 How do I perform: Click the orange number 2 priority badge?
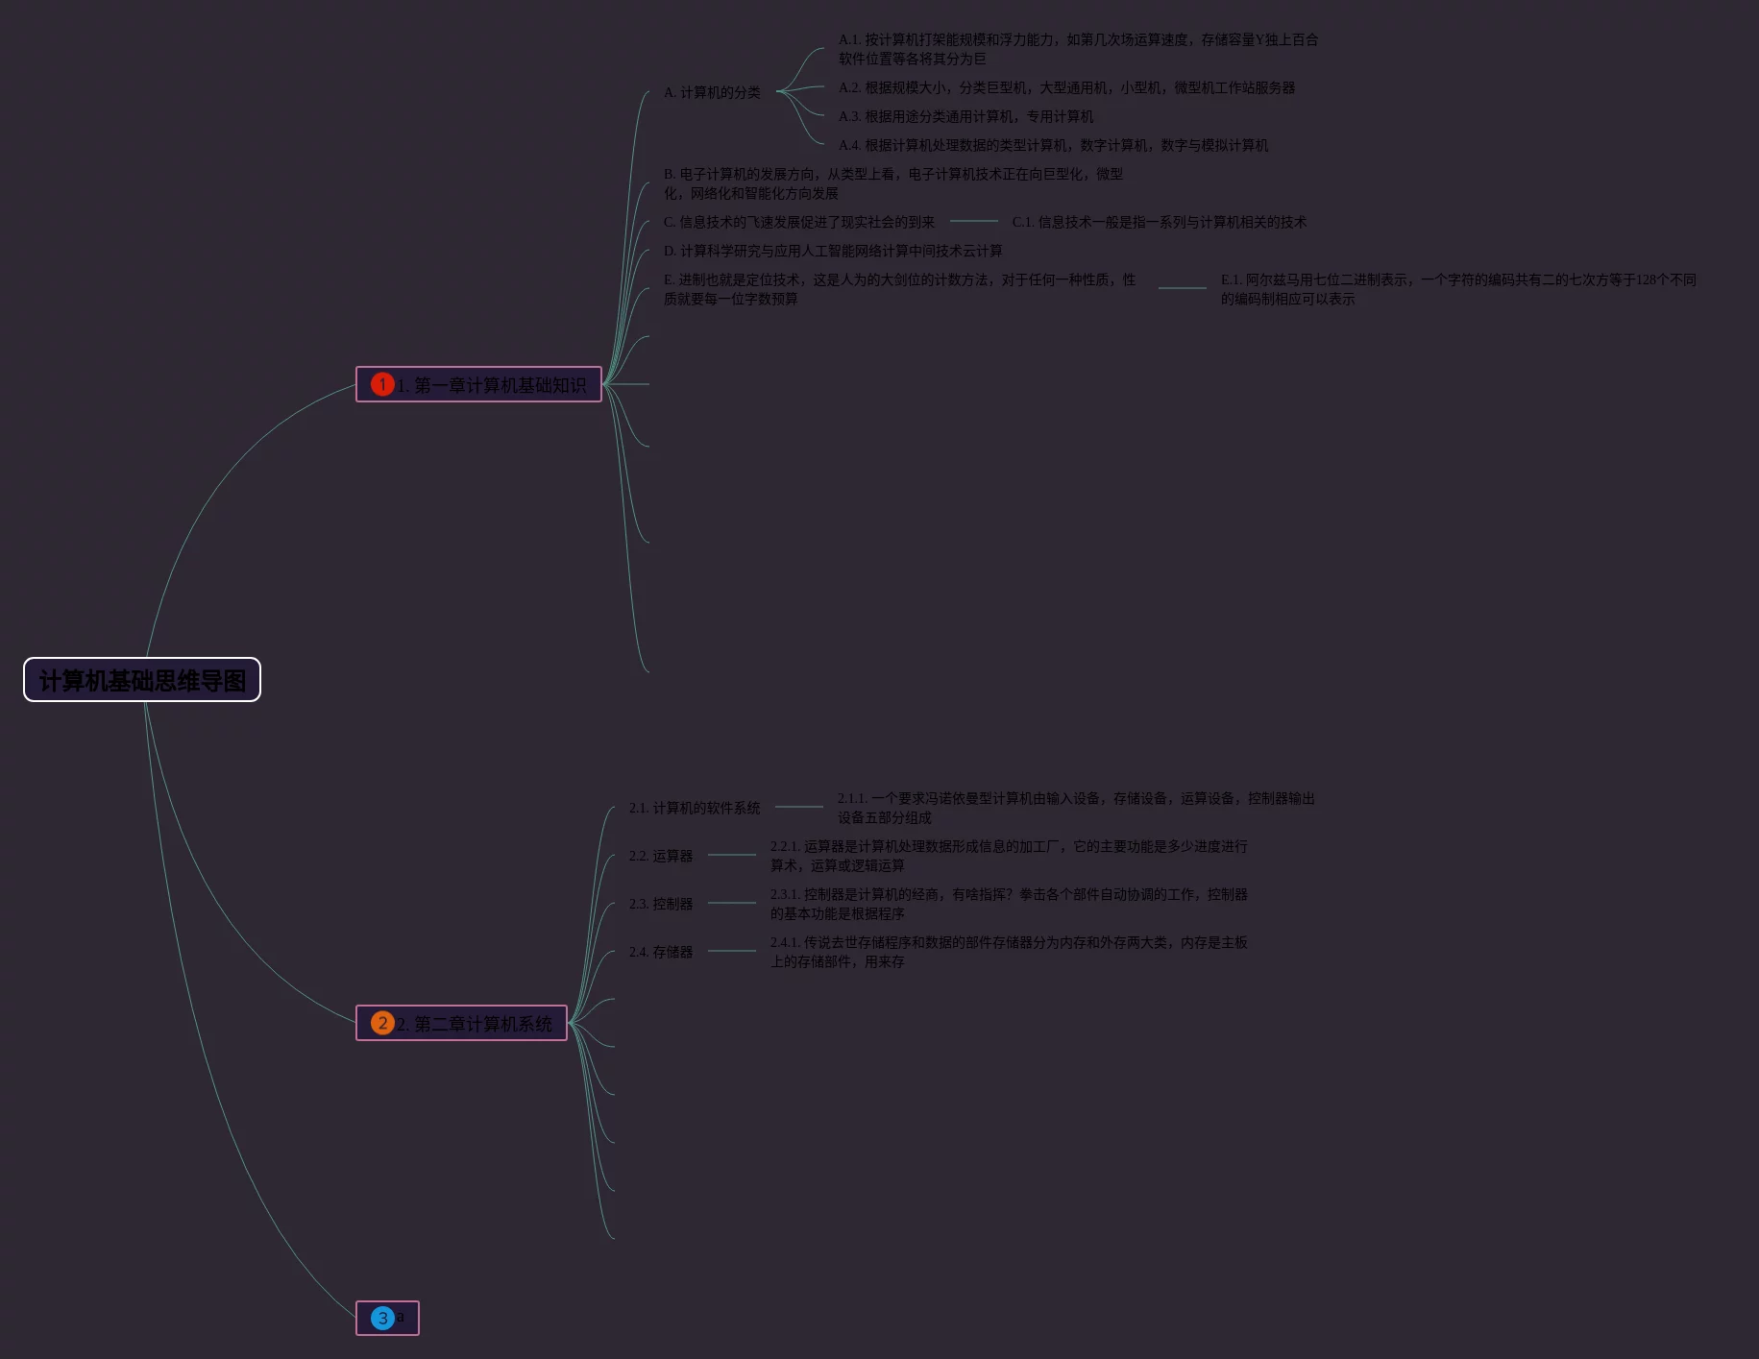[382, 1023]
